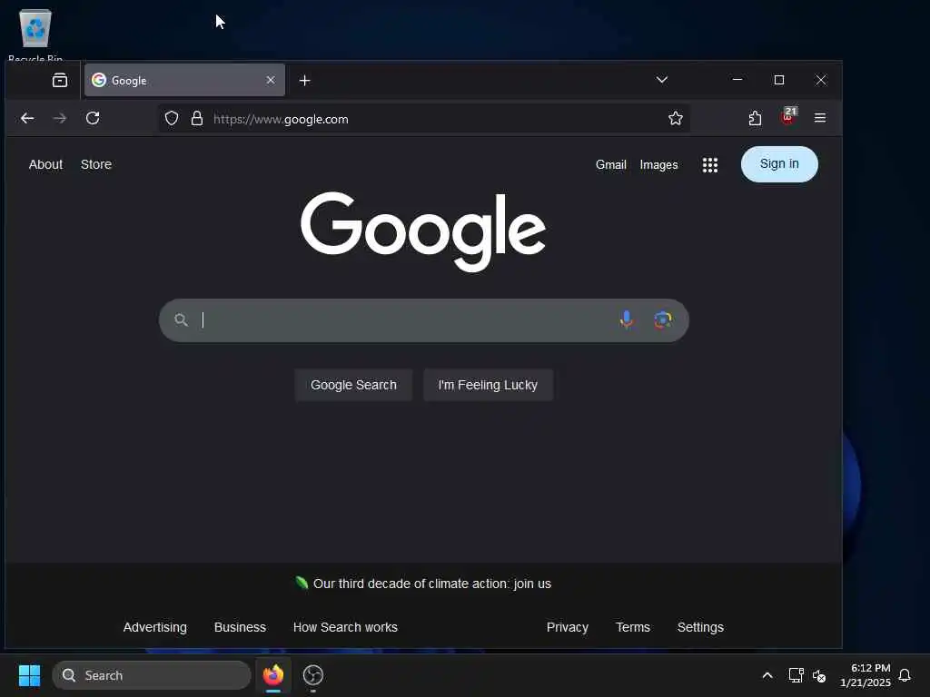Open Images link
This screenshot has height=697, width=930.
[659, 165]
